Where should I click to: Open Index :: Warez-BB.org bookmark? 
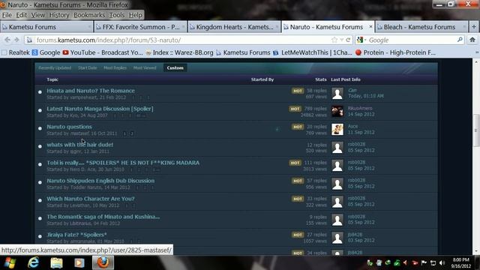click(179, 52)
